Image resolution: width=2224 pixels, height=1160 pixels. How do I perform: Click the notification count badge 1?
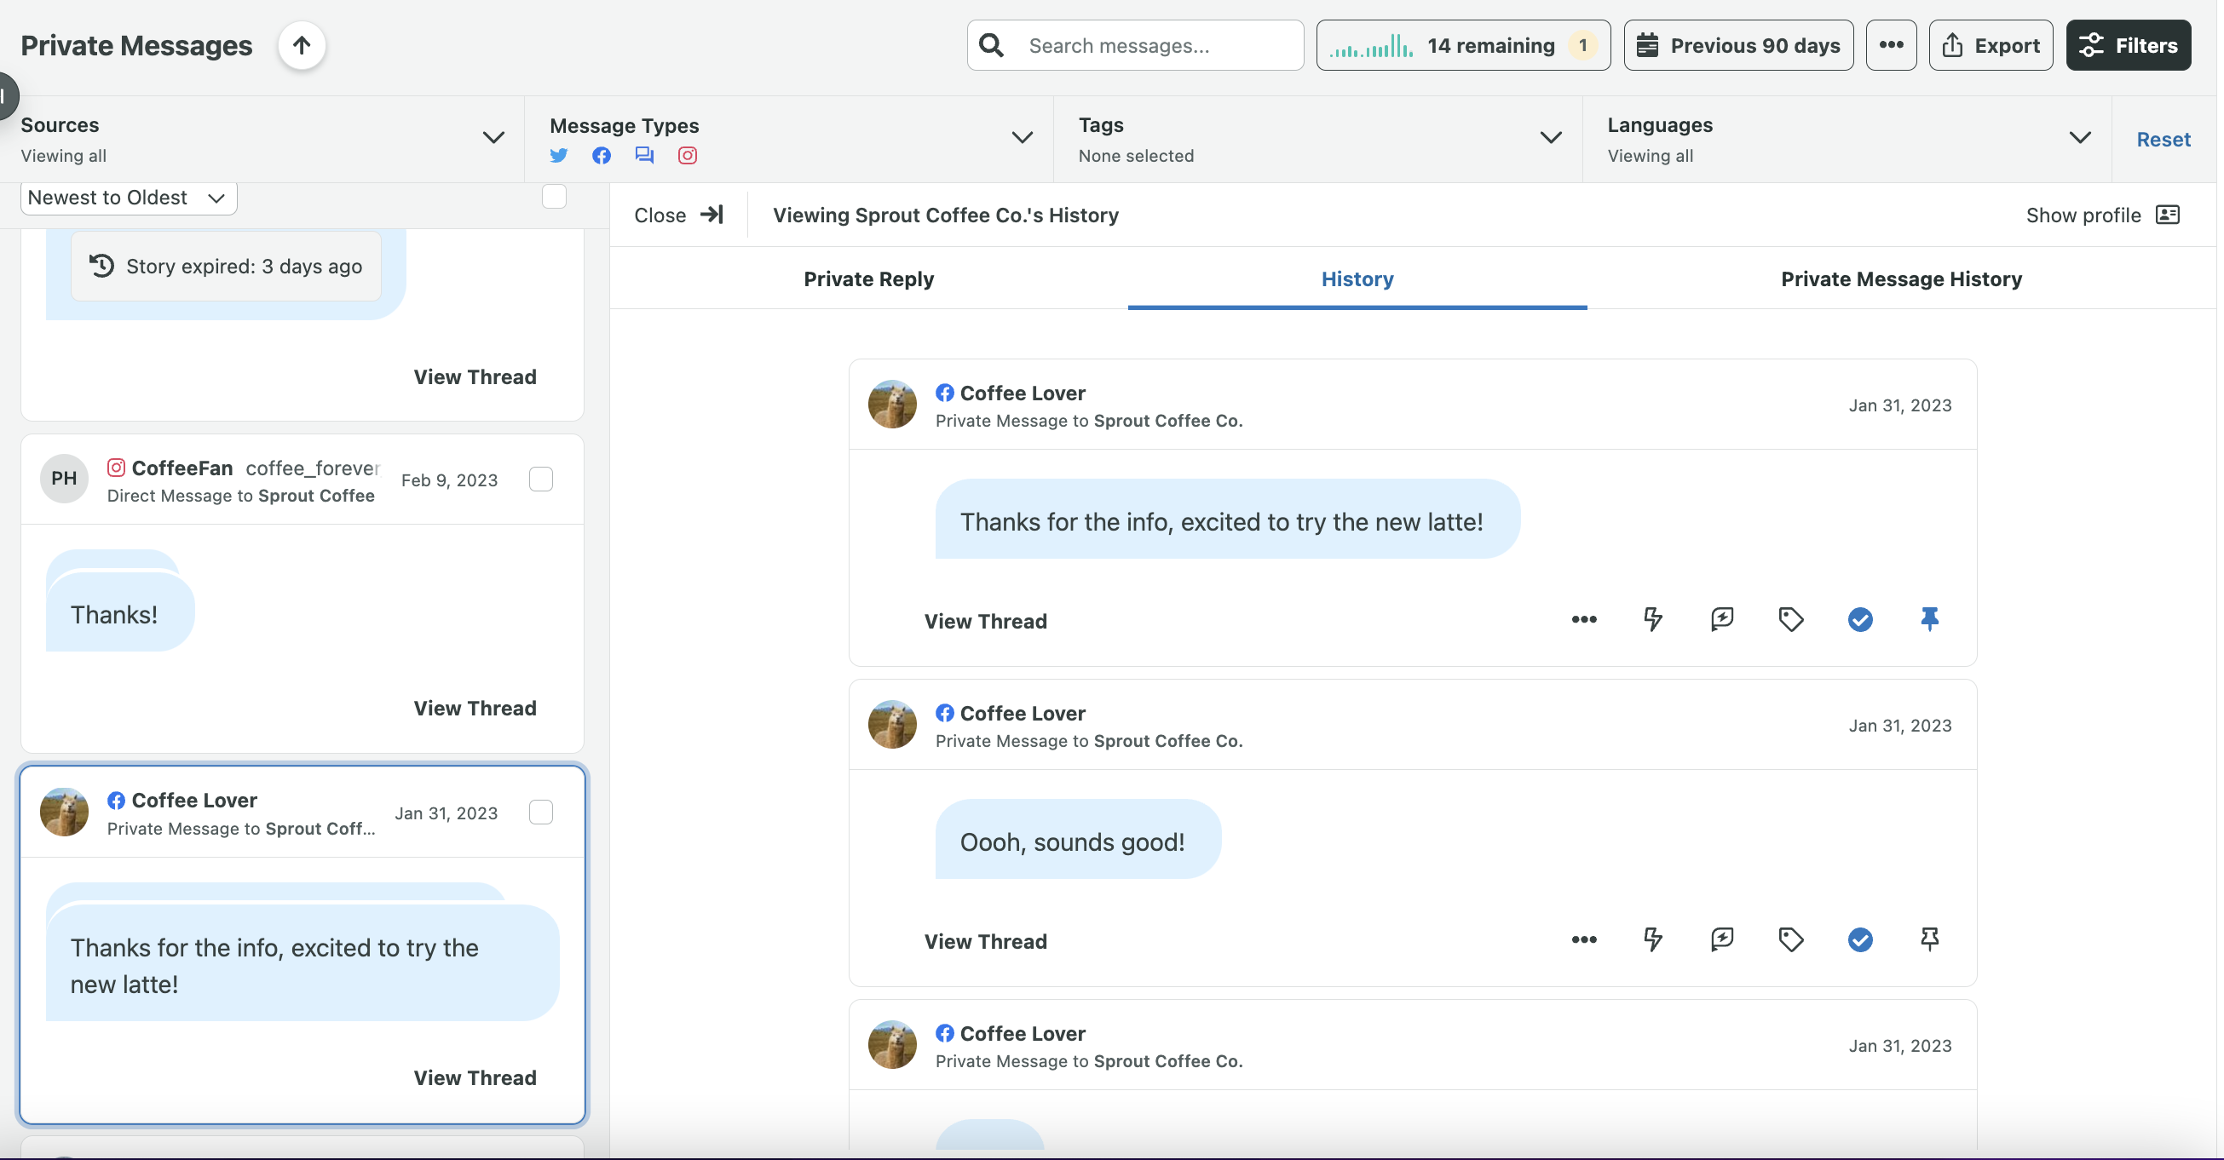(1582, 45)
